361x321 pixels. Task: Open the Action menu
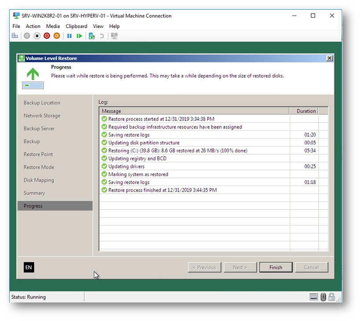(33, 26)
